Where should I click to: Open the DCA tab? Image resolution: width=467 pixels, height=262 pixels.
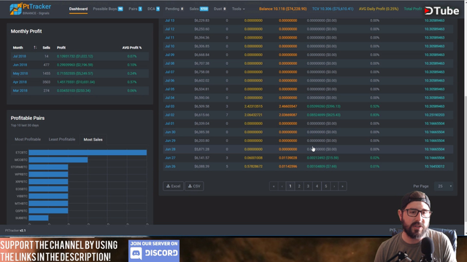(153, 9)
